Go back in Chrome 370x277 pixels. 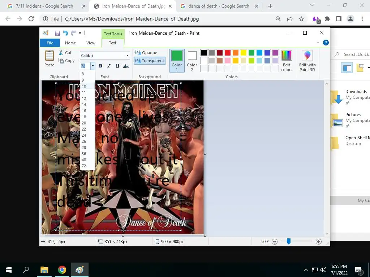point(8,19)
